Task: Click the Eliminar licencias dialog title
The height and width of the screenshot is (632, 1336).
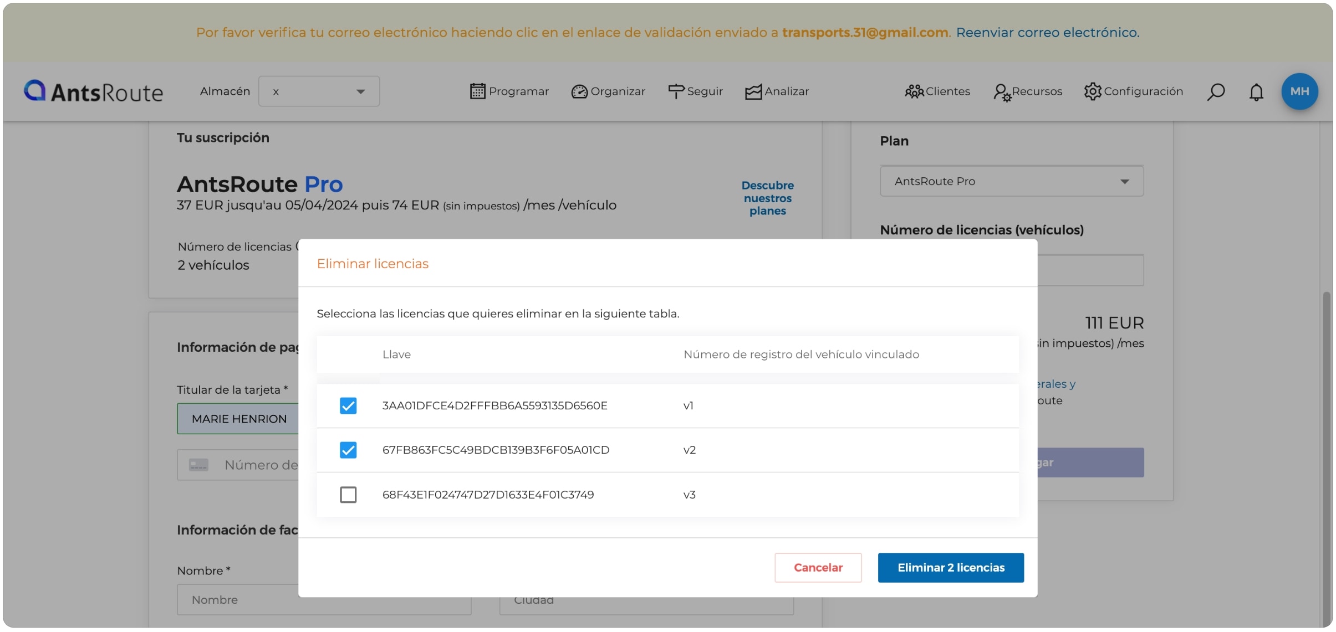Action: coord(373,264)
